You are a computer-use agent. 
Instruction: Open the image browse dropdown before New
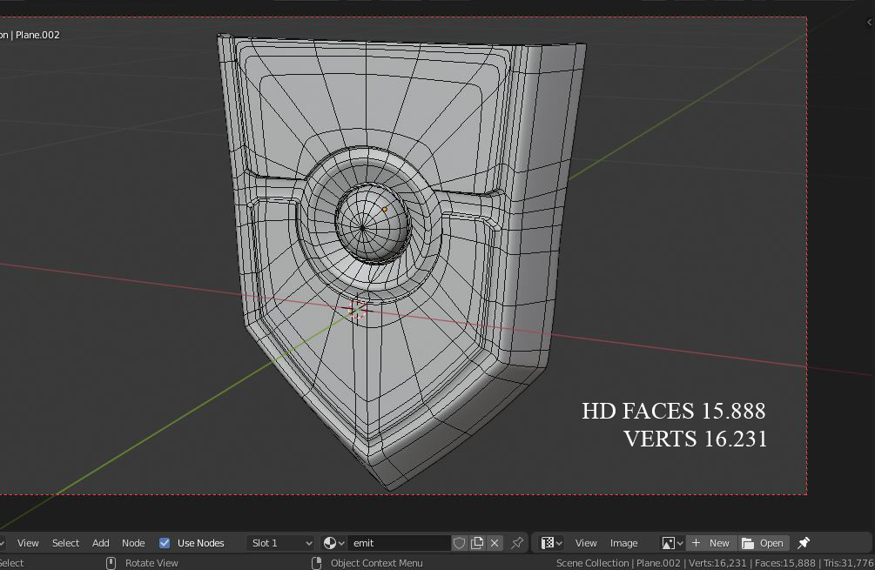pos(672,543)
